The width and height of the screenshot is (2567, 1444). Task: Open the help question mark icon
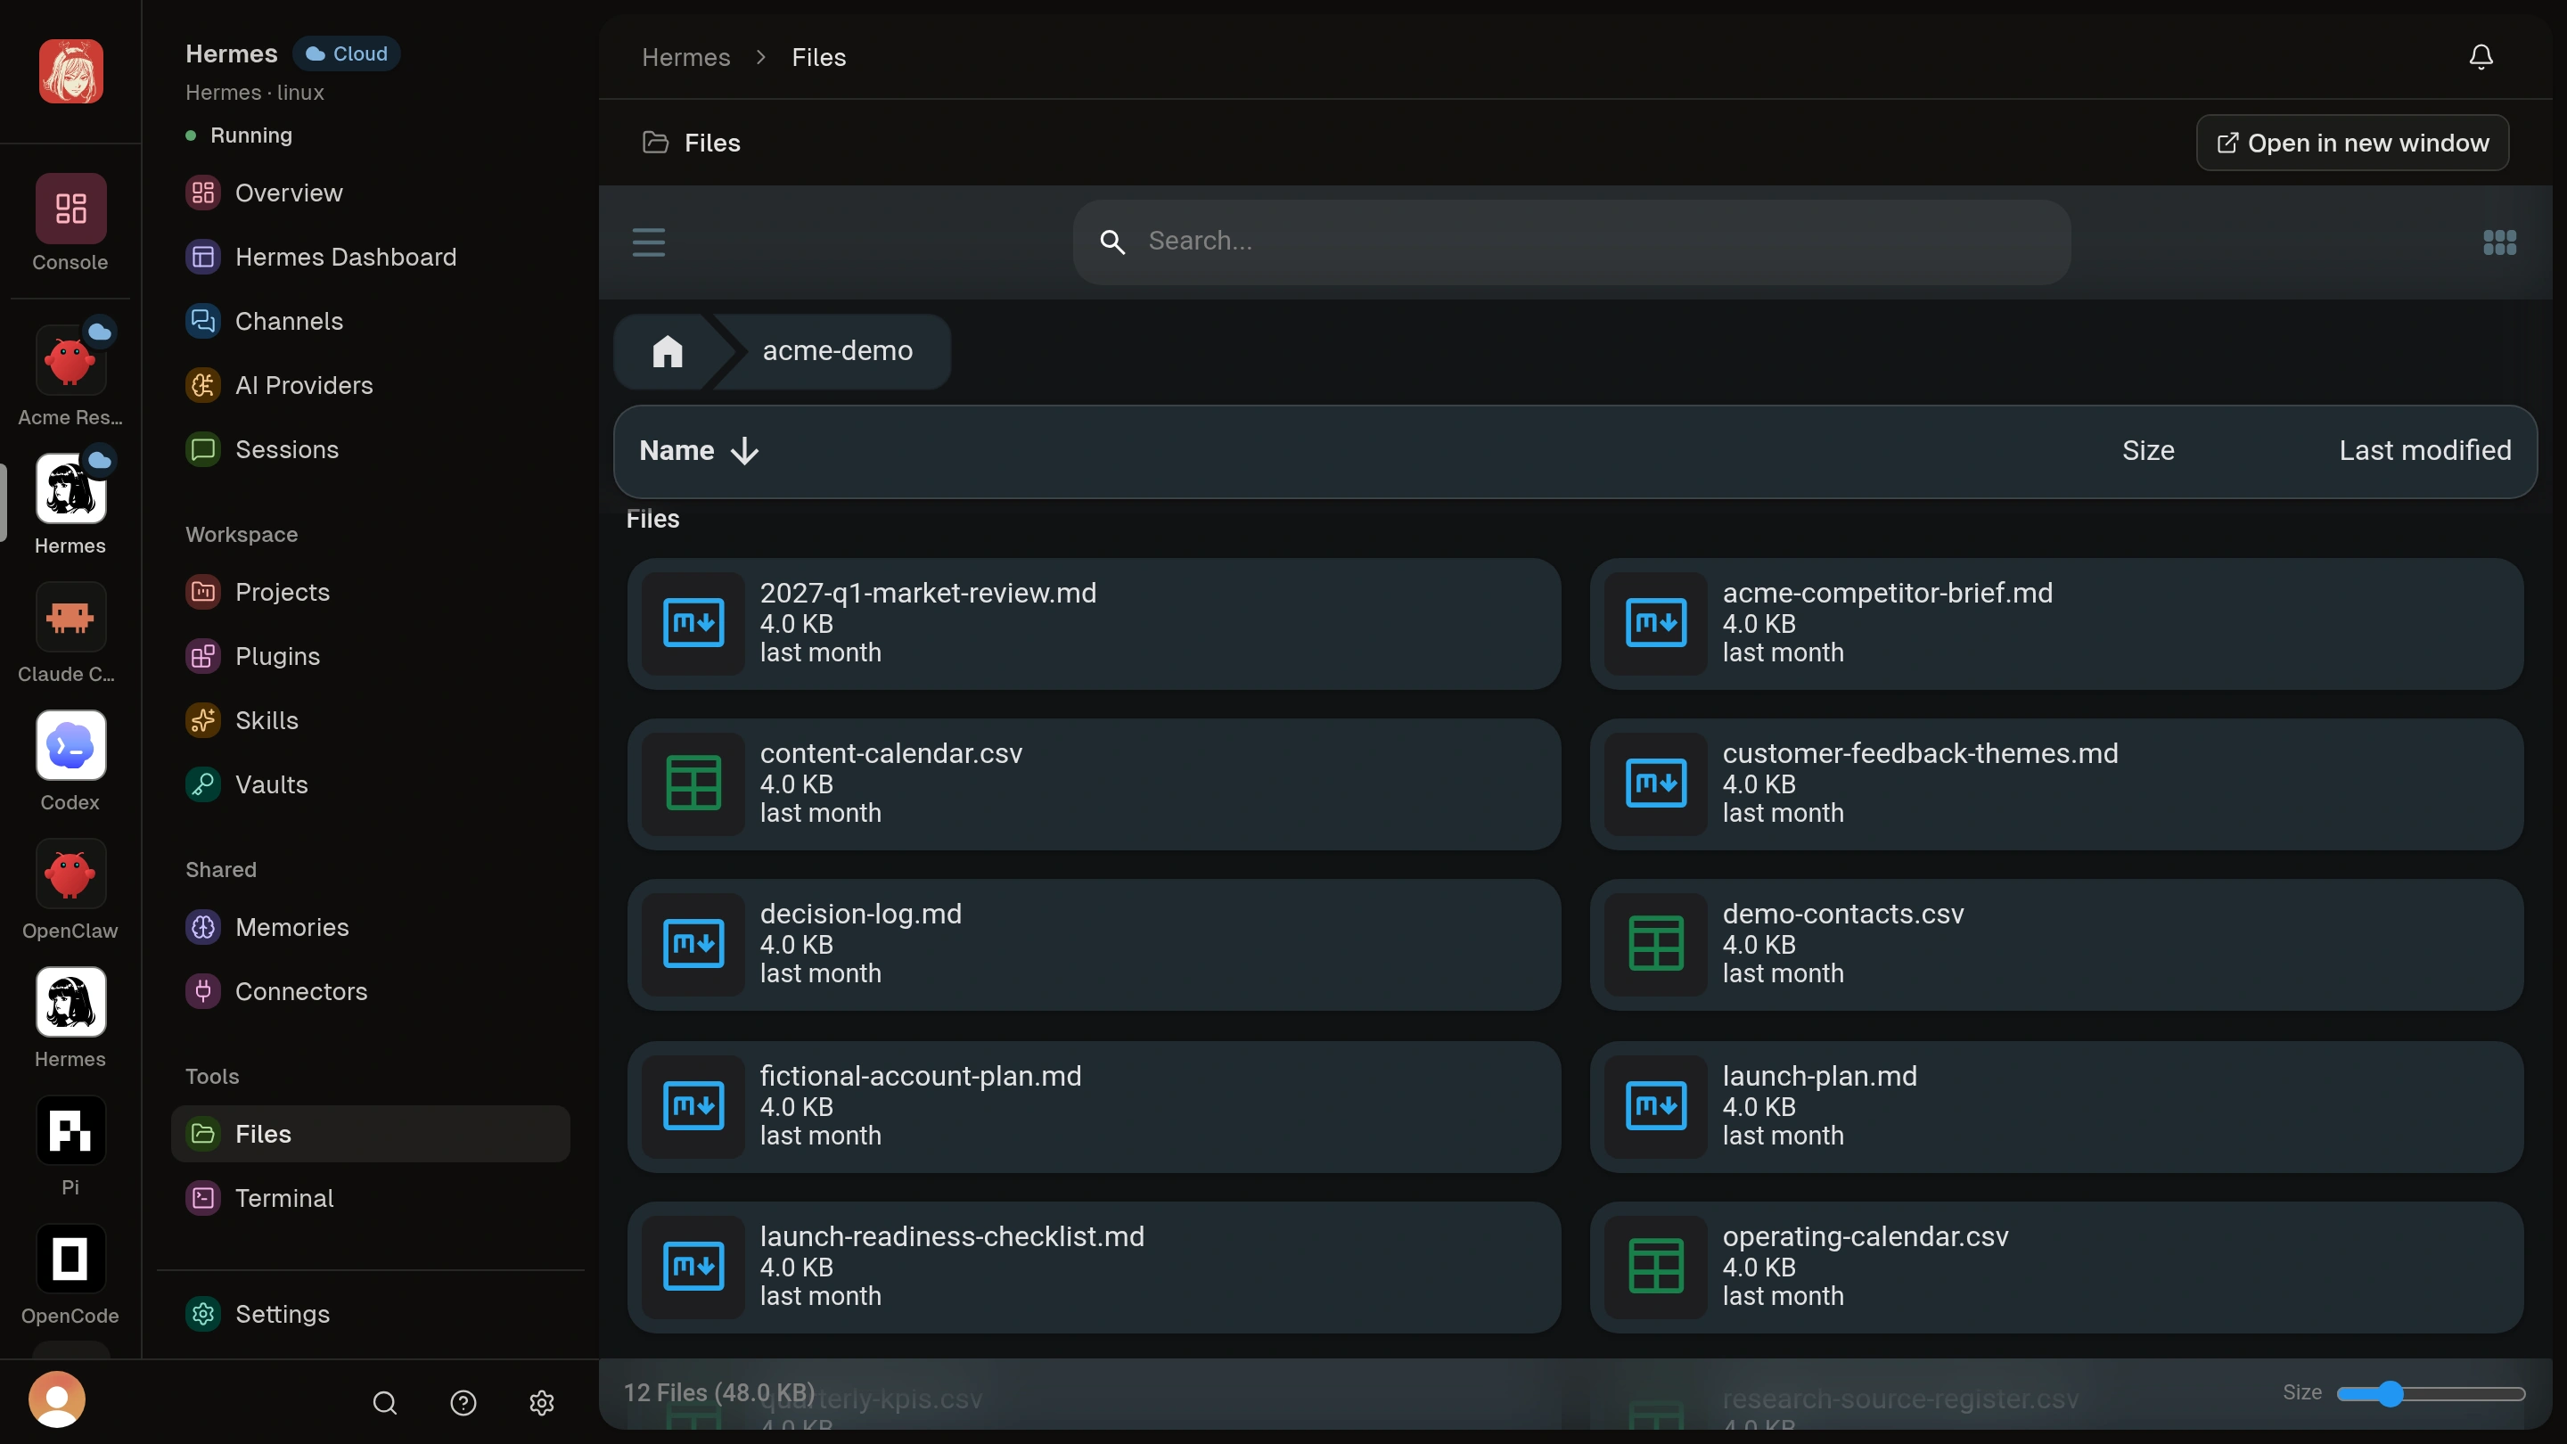pyautogui.click(x=463, y=1403)
